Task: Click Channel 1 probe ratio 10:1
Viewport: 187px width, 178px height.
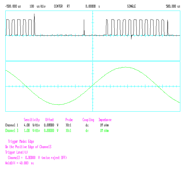Action: [x=68, y=125]
